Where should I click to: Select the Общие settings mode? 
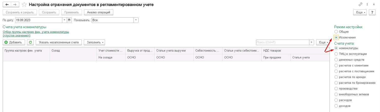tap(336, 32)
